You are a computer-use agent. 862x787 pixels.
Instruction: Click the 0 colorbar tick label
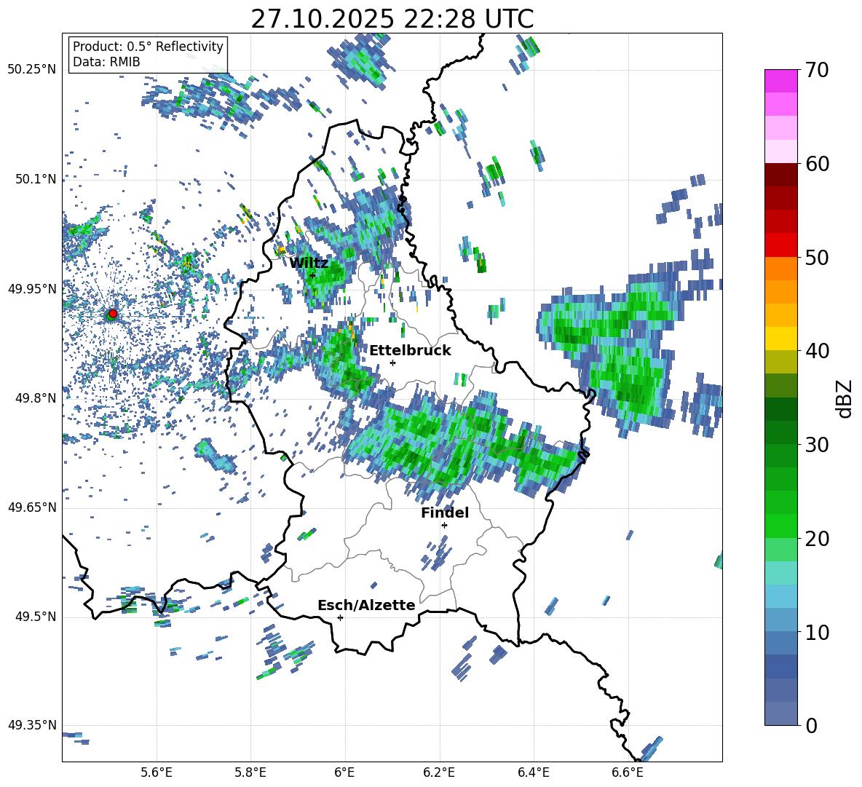pyautogui.click(x=811, y=725)
